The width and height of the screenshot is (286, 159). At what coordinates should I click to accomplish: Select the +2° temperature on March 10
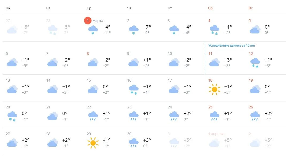(187, 60)
